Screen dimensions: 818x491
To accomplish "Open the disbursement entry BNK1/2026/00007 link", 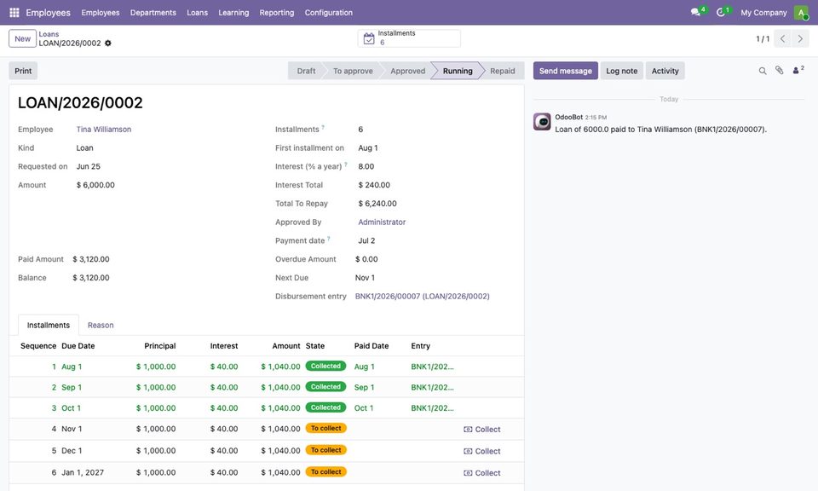I will [422, 297].
